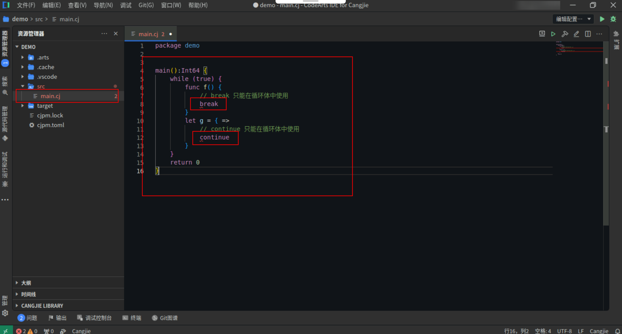The width and height of the screenshot is (622, 334).
Task: Open the 终端 terminal panel tab
Action: (x=132, y=318)
